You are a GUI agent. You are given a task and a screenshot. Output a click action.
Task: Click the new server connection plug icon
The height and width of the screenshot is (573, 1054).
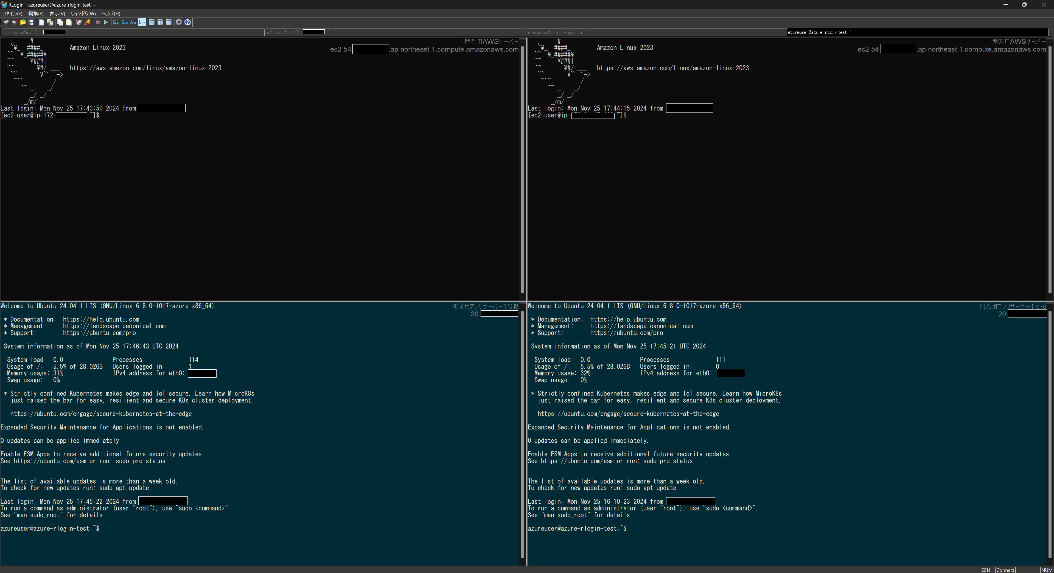click(x=6, y=23)
